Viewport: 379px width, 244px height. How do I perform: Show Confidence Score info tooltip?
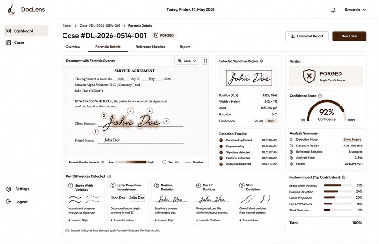(x=320, y=96)
